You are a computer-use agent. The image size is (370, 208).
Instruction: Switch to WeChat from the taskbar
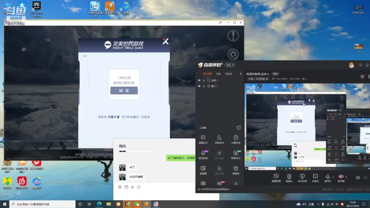point(137,204)
